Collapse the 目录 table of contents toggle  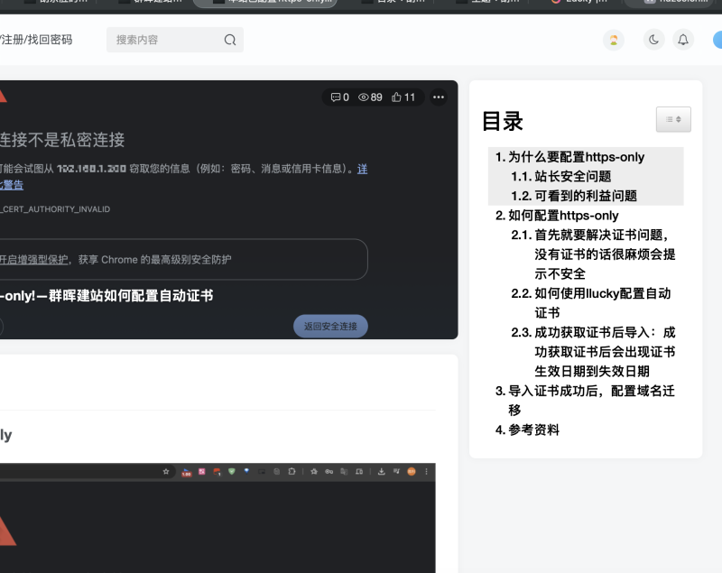click(672, 119)
